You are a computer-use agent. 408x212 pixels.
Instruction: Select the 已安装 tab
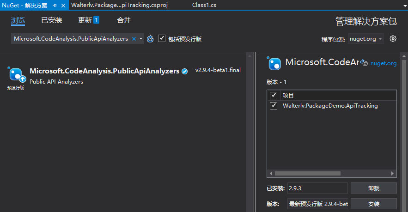pyautogui.click(x=52, y=20)
